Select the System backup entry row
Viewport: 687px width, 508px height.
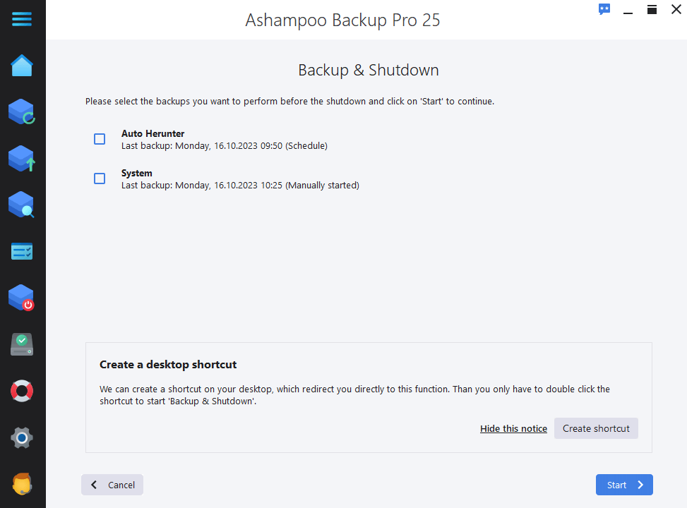click(240, 178)
